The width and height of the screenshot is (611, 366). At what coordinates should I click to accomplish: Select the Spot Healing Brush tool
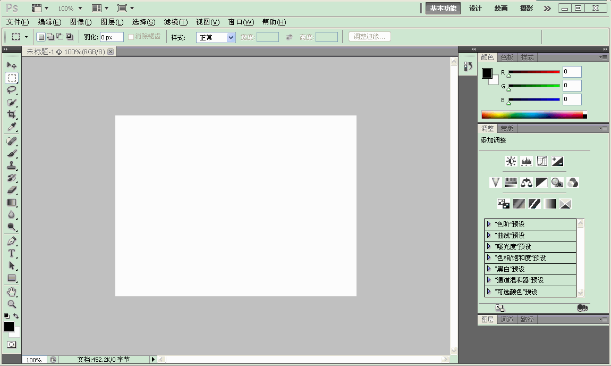(12, 141)
